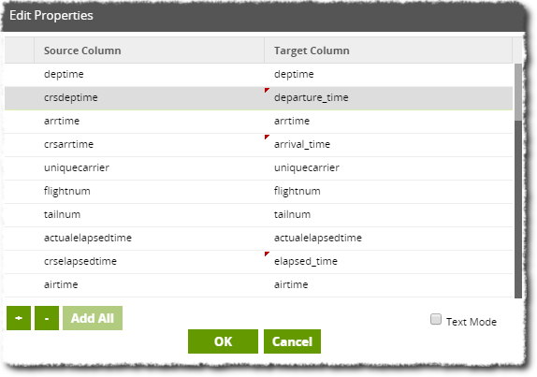The width and height of the screenshot is (537, 377).
Task: Select the actualelapsedtime source cell
Action: [x=149, y=238]
